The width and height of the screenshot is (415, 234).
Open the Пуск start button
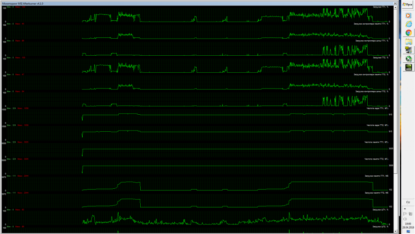[408, 4]
